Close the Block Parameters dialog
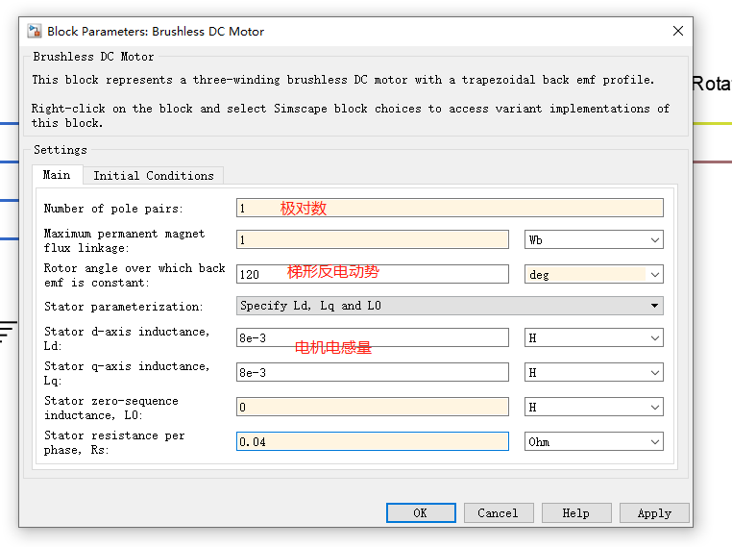Viewport: 732px width, 547px height. pyautogui.click(x=678, y=31)
